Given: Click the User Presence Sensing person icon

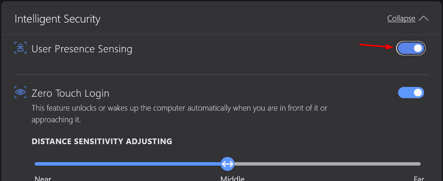Looking at the screenshot, I should pos(20,48).
